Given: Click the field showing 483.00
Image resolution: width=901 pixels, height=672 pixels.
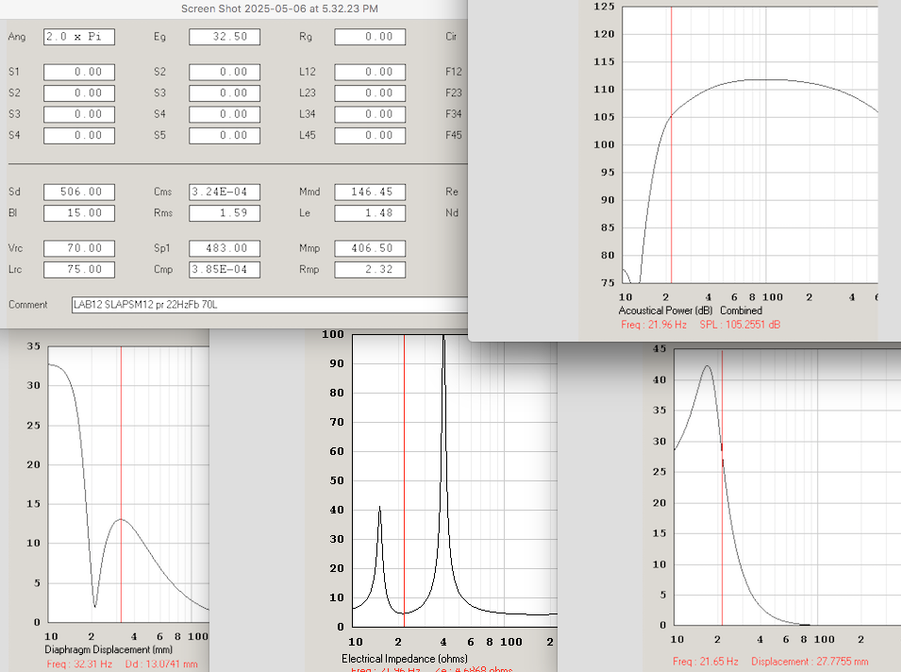Looking at the screenshot, I should point(225,248).
